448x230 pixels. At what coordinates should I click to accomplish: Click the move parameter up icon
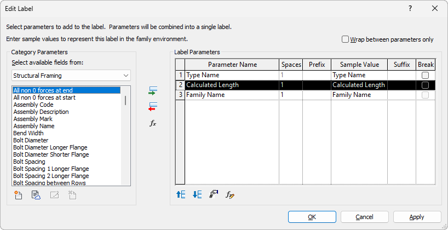[x=180, y=194]
